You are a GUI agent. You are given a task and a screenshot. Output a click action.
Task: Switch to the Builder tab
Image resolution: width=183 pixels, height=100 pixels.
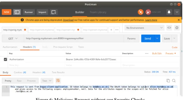click(79, 12)
